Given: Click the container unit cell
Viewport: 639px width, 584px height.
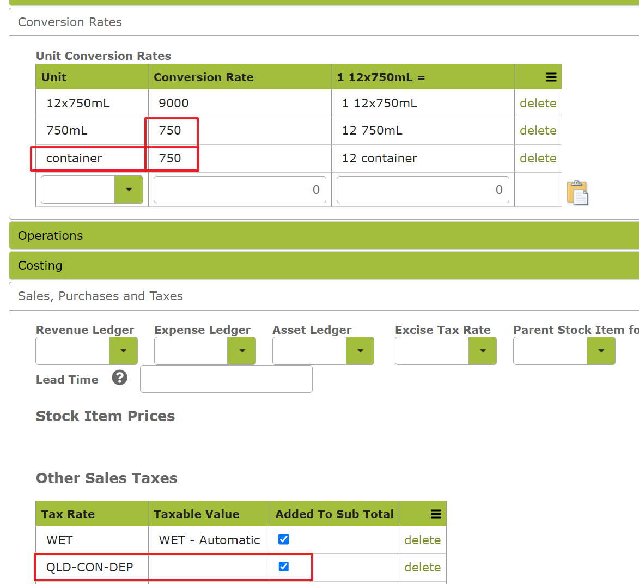Looking at the screenshot, I should tap(92, 158).
